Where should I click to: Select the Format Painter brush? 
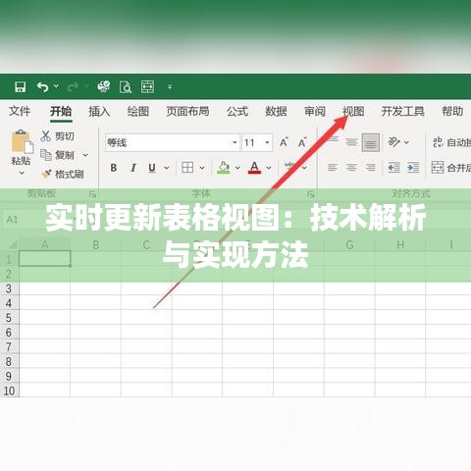click(46, 174)
